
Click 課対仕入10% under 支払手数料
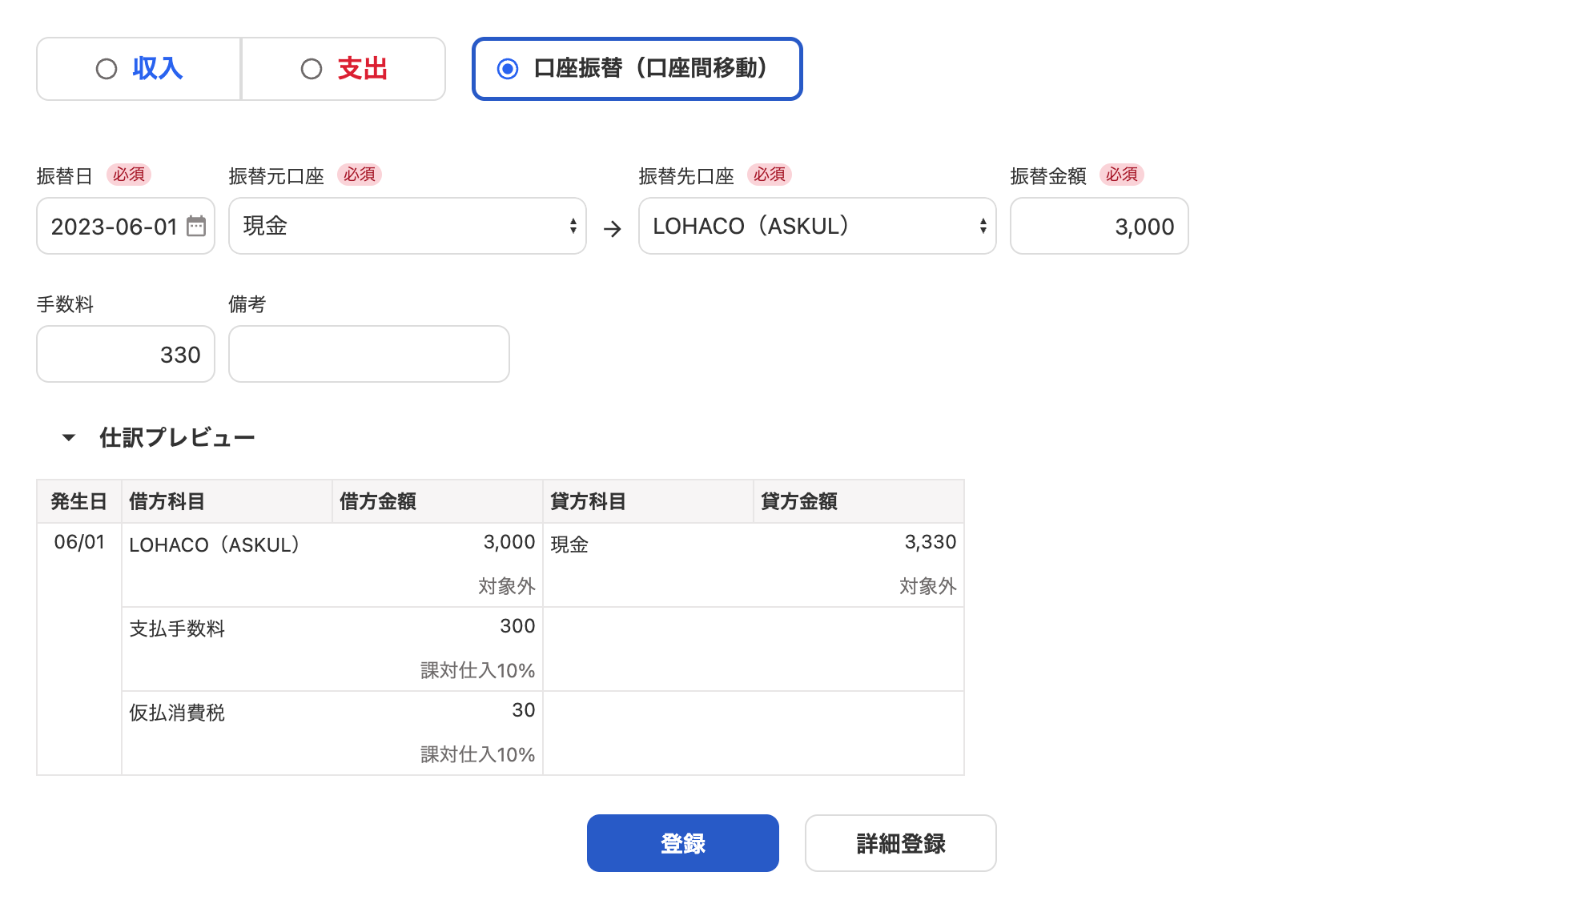coord(478,670)
